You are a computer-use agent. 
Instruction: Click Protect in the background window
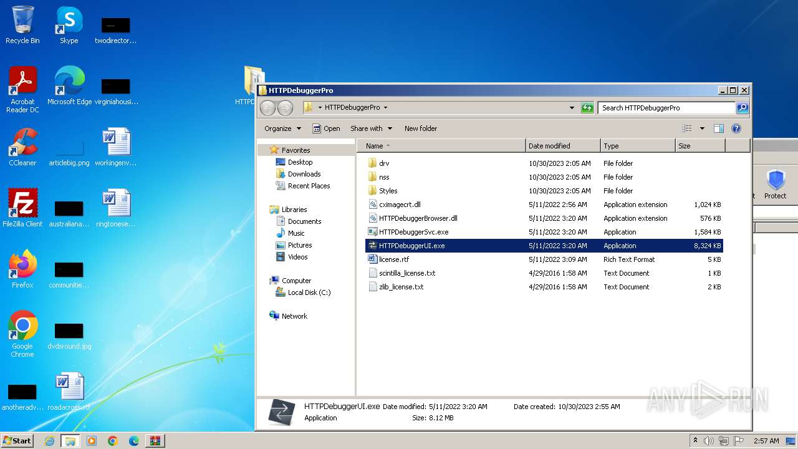tap(775, 185)
